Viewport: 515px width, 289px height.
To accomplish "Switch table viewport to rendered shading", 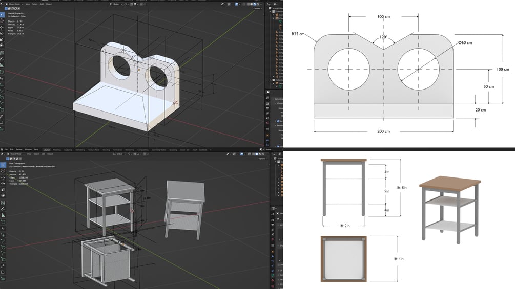I will (x=263, y=154).
